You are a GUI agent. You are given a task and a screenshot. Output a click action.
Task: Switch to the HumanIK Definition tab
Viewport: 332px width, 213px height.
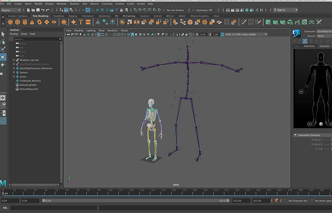tap(309, 46)
